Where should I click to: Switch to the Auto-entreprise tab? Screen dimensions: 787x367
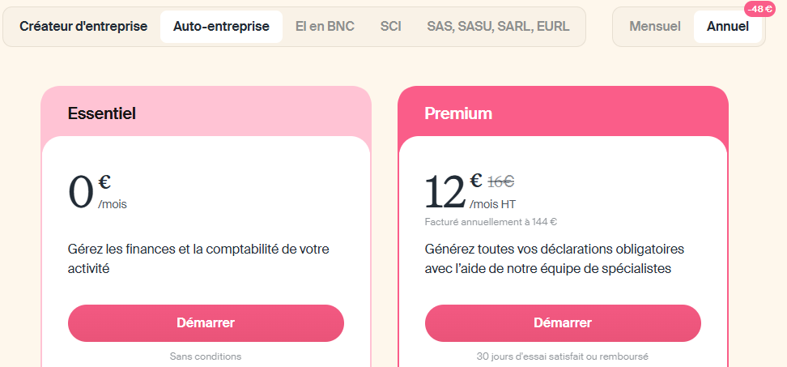(x=221, y=27)
